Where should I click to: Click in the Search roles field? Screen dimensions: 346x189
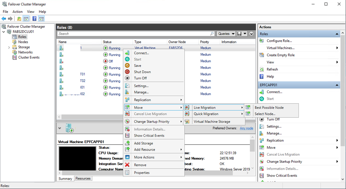pos(136,34)
